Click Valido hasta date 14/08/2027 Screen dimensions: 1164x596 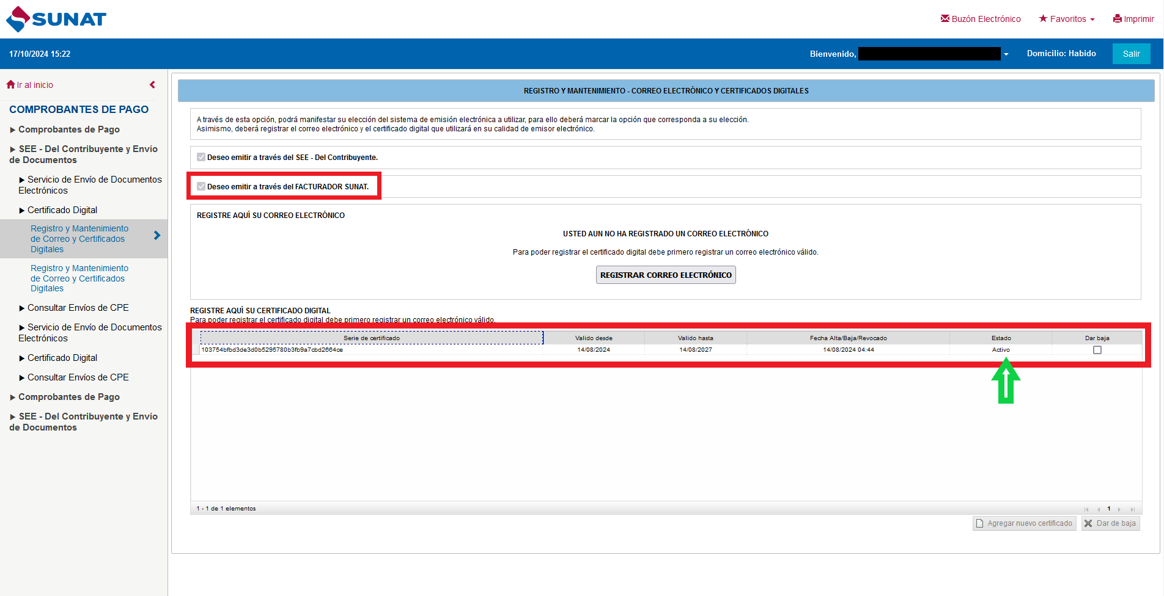[x=696, y=350]
